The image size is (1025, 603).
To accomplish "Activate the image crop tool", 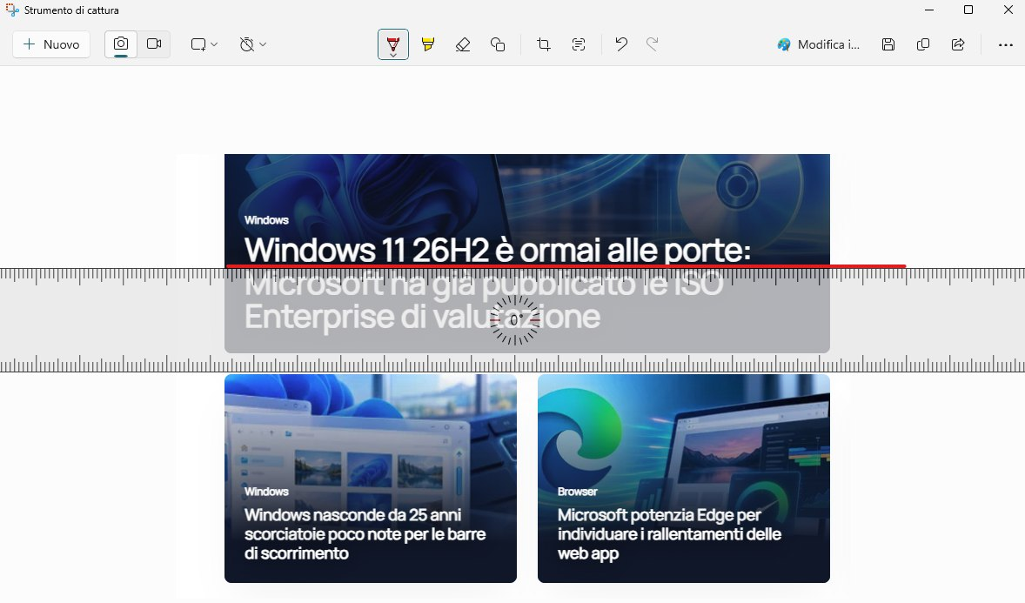I will [544, 44].
